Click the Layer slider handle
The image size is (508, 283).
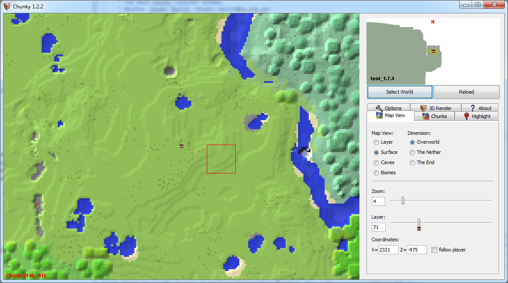tap(419, 223)
